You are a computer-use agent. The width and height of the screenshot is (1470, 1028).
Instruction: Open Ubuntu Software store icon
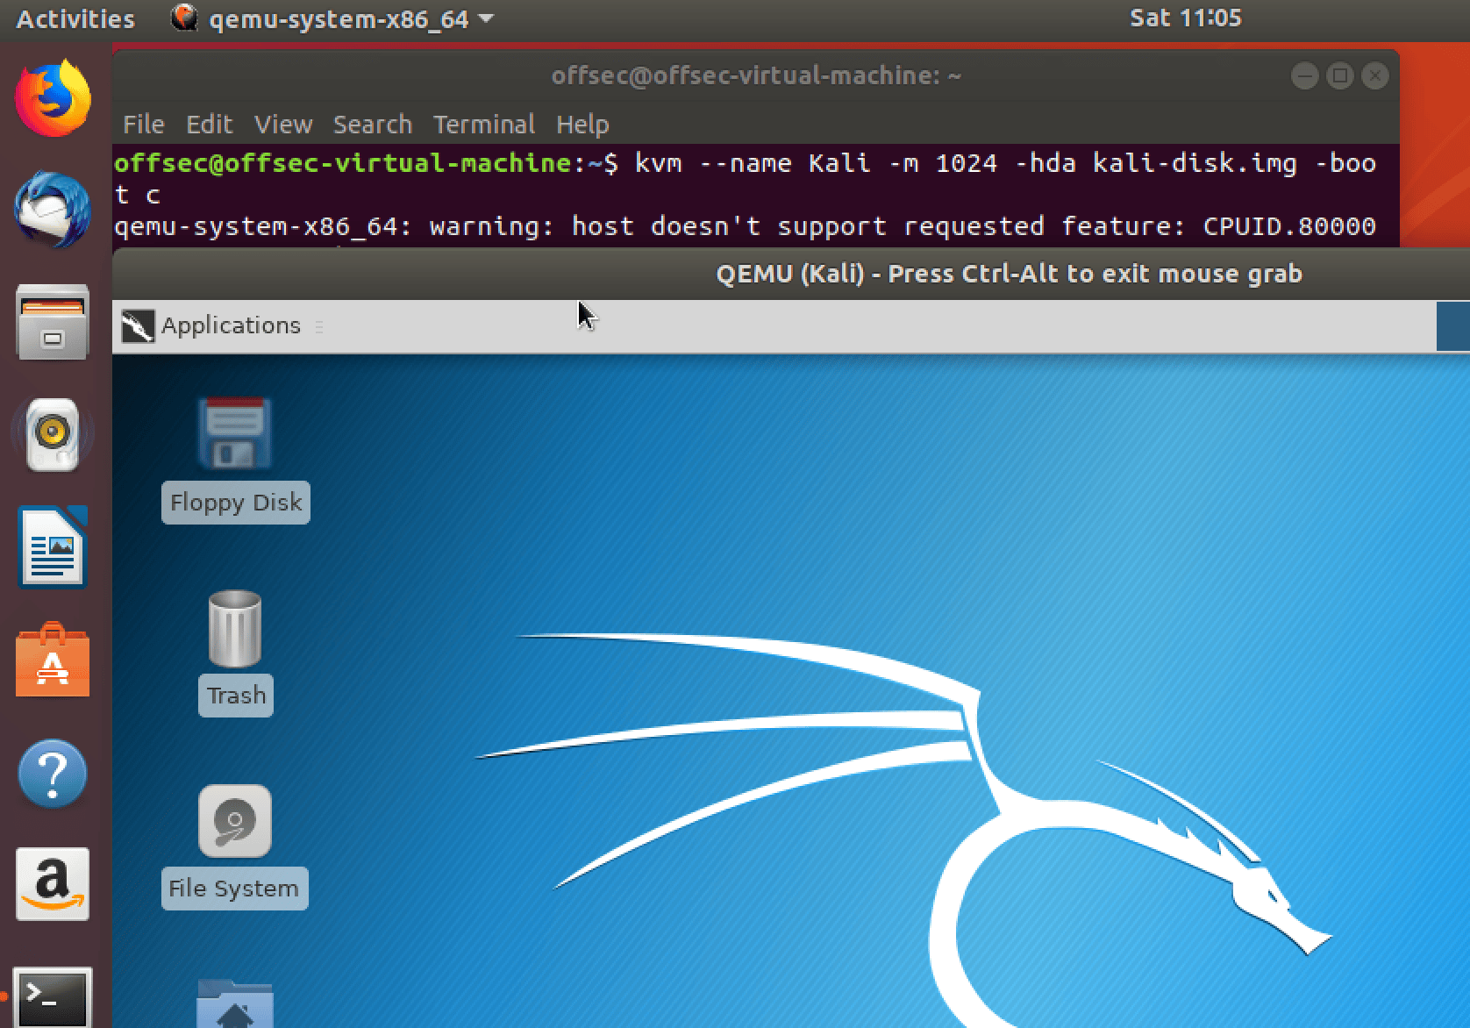click(x=53, y=660)
